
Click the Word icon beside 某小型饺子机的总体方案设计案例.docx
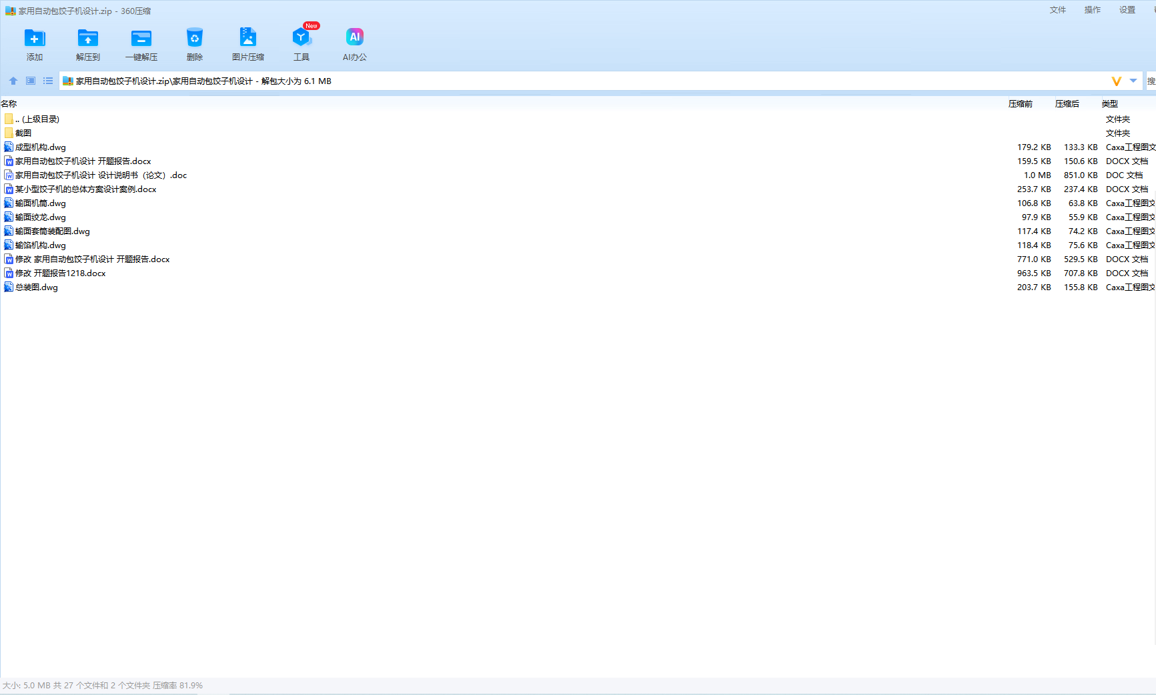tap(9, 189)
